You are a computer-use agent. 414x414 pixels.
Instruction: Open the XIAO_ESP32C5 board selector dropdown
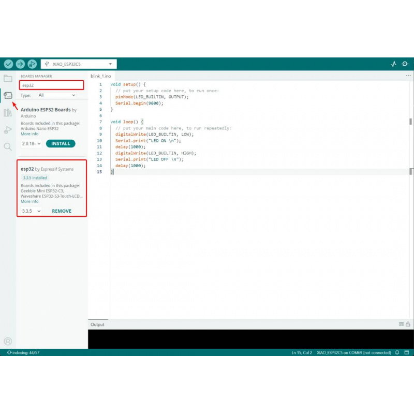pos(79,64)
